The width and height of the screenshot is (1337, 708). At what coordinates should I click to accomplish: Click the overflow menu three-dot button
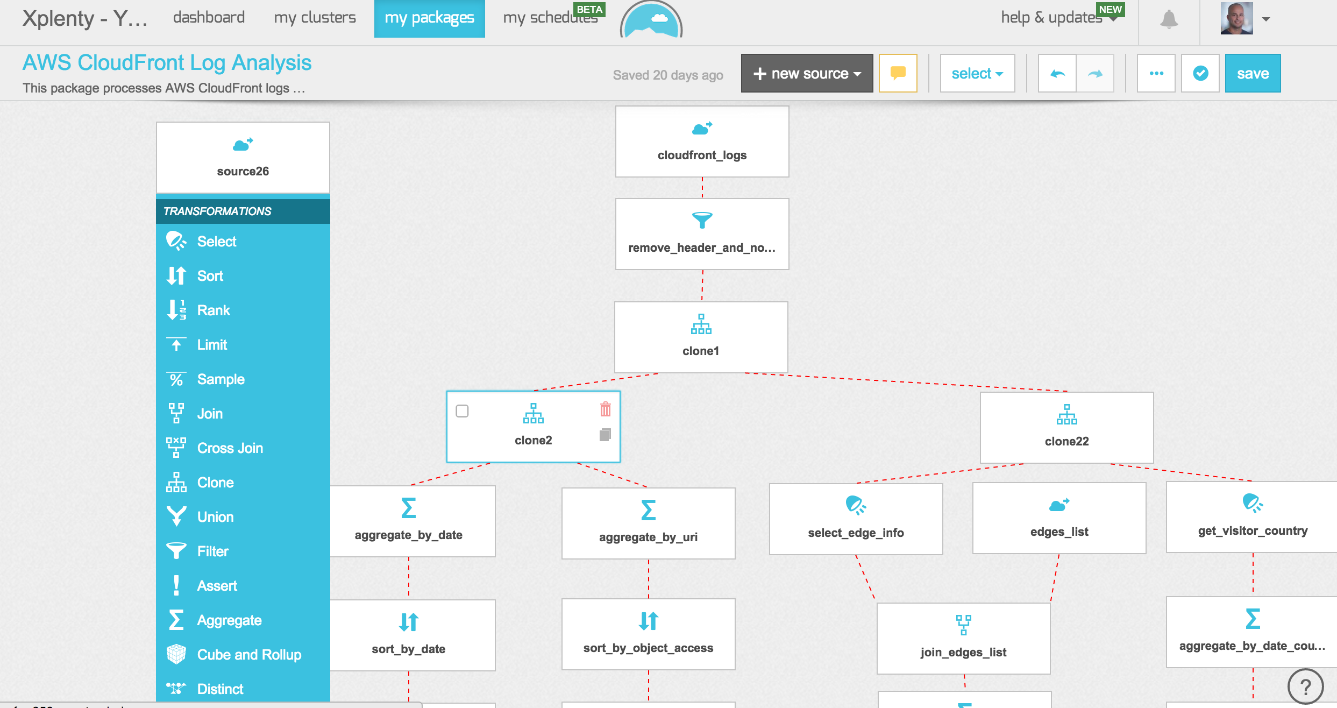[x=1156, y=73]
